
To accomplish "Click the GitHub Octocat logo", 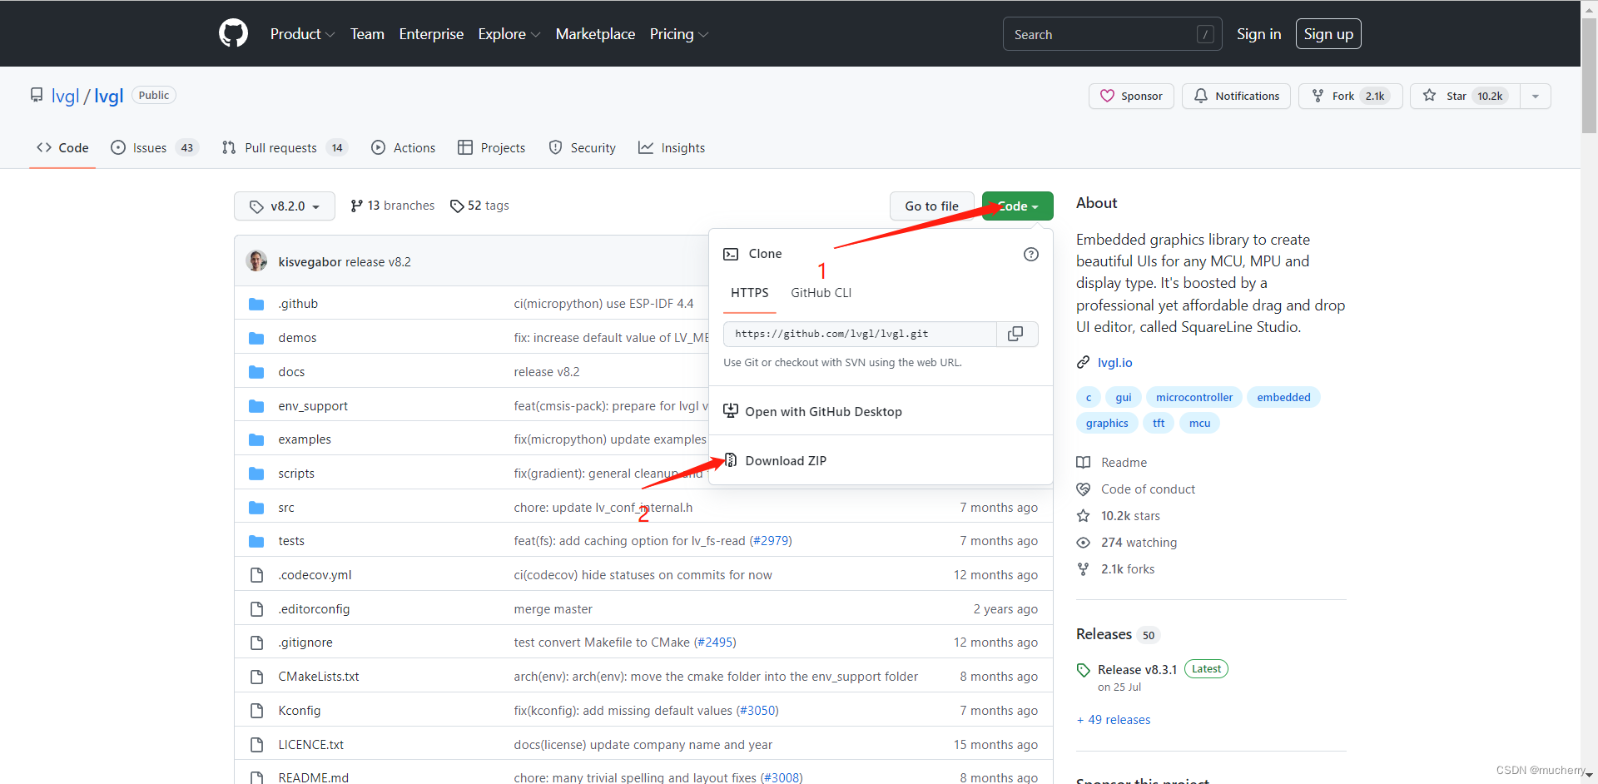I will pos(233,33).
